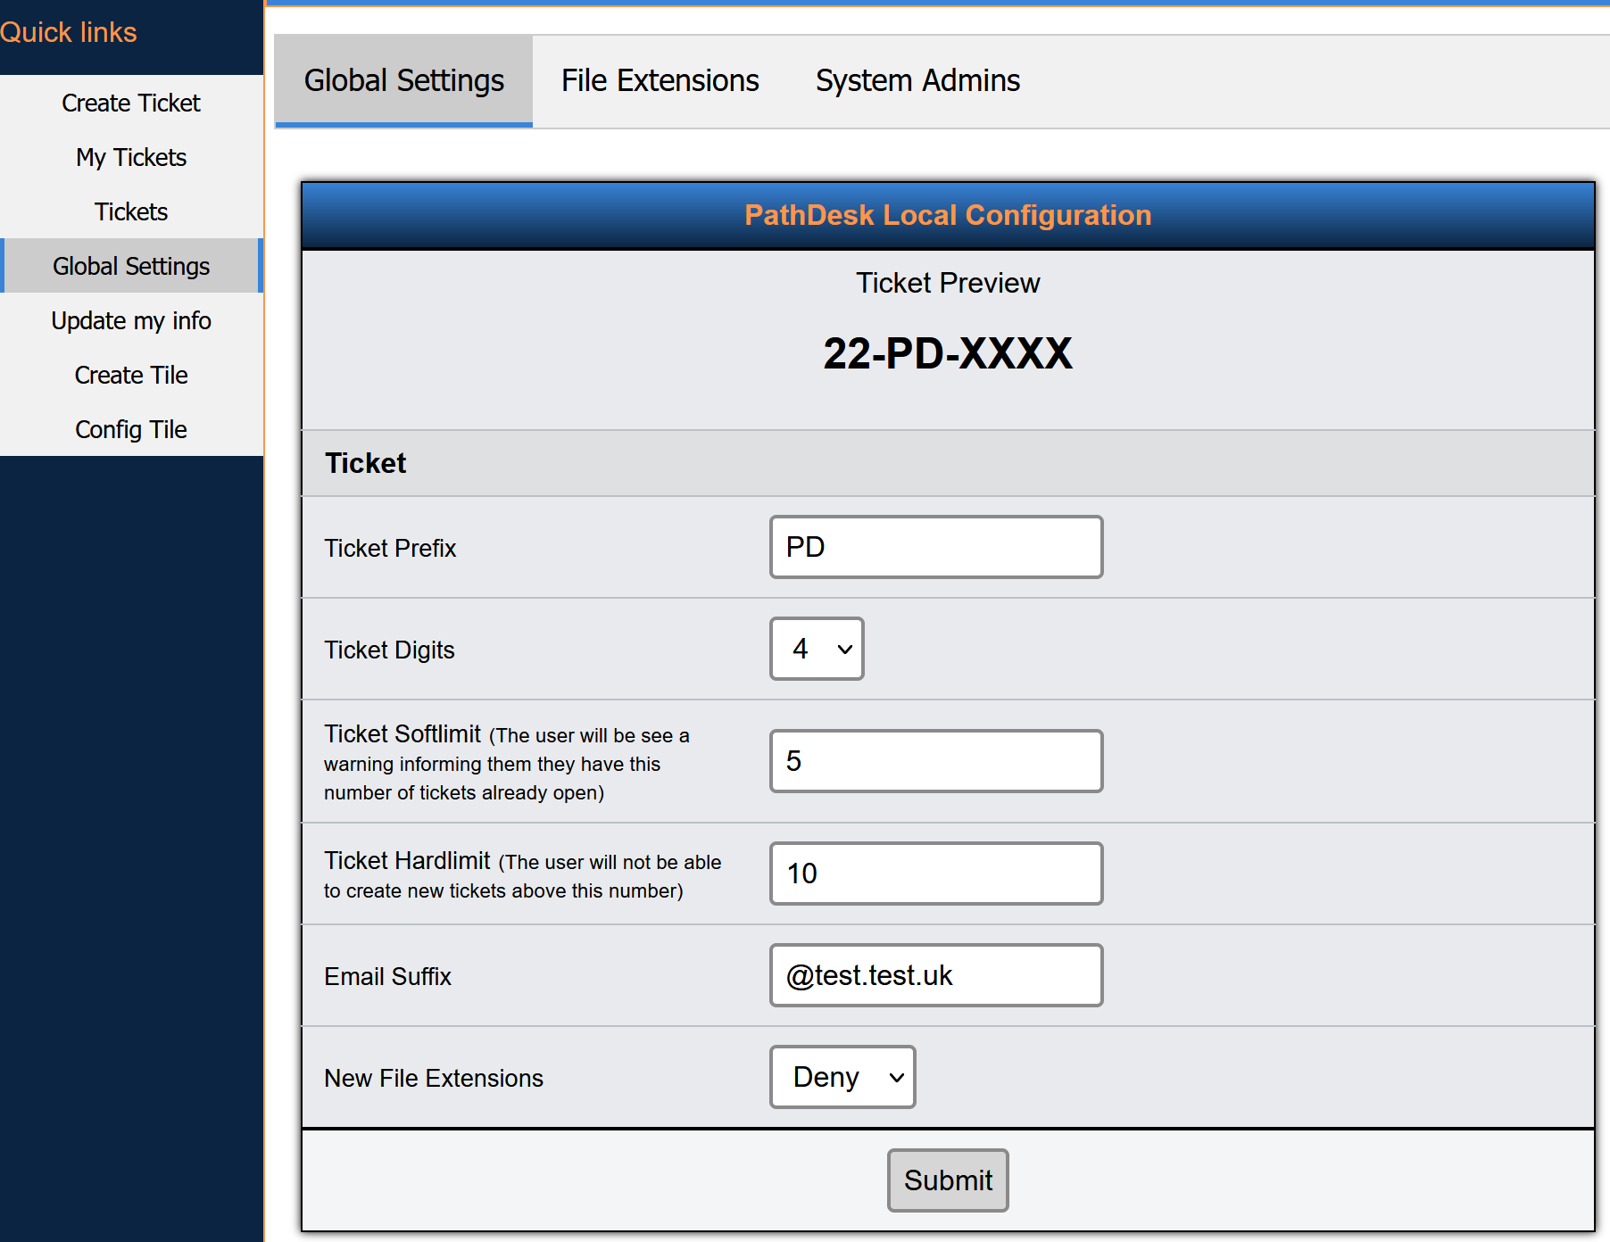Go to My Tickets in sidebar

click(x=131, y=158)
